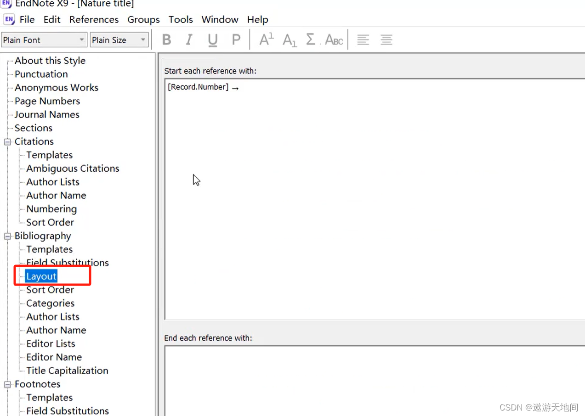The height and width of the screenshot is (416, 585).
Task: Open Author Lists under Bibliography
Action: [53, 317]
